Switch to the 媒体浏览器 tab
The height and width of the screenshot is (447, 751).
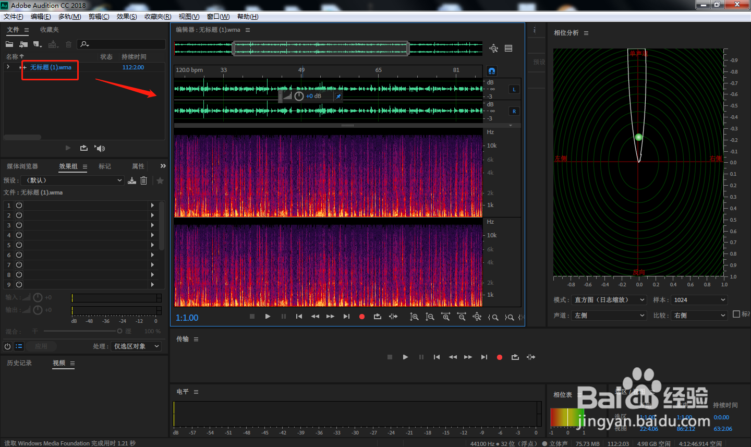coord(22,166)
